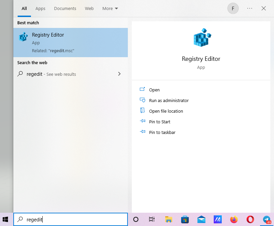The height and width of the screenshot is (226, 274).
Task: Open the three-dots options menu
Action: coord(250,9)
